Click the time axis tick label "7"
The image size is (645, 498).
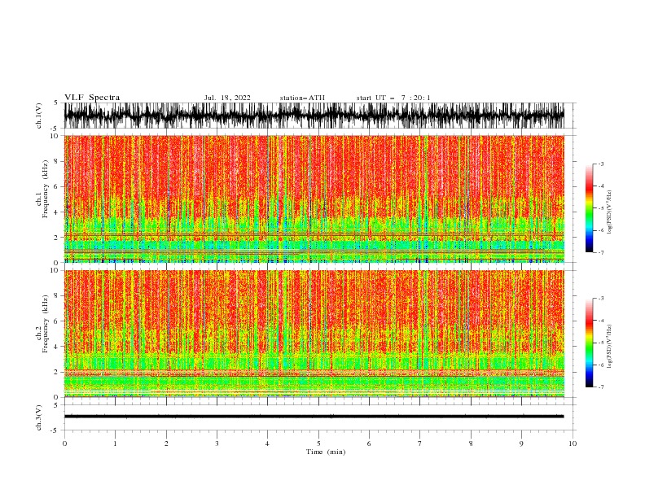click(420, 443)
